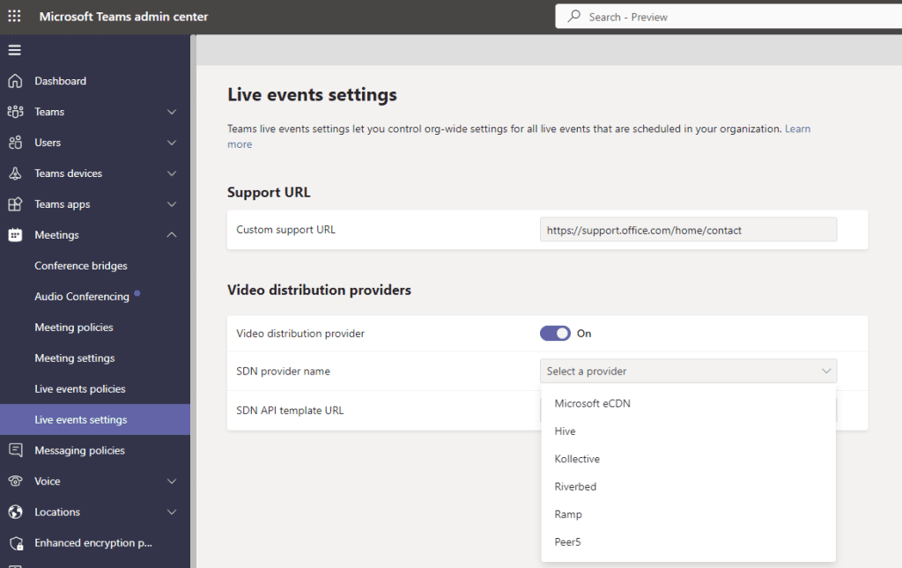Open the app launcher waffle icon
Viewport: 902px width, 568px height.
pos(15,17)
